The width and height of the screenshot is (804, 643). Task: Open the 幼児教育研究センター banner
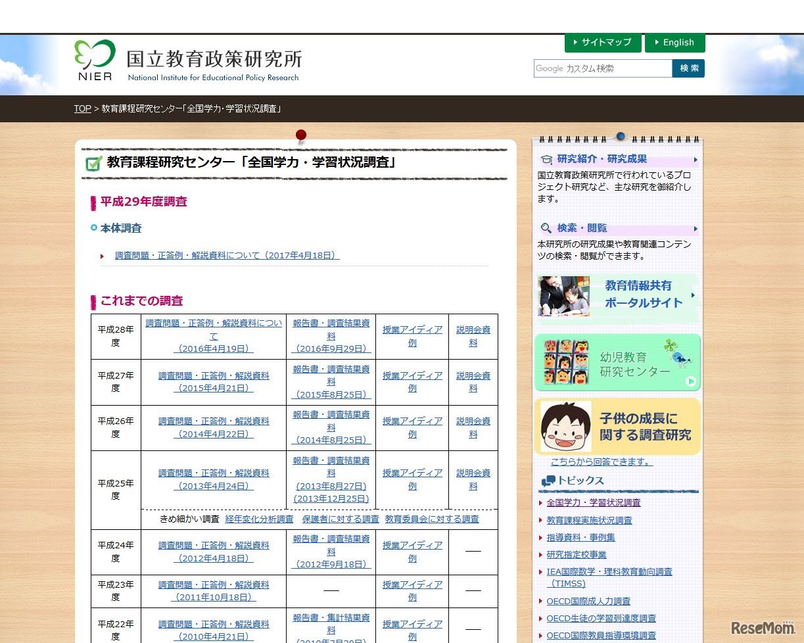617,362
